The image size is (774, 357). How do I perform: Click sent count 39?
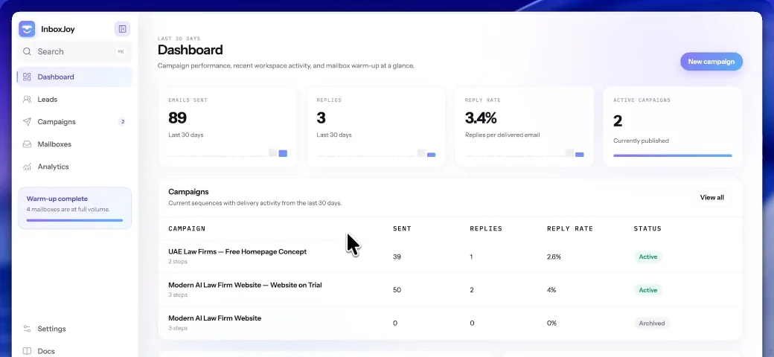[x=397, y=257]
